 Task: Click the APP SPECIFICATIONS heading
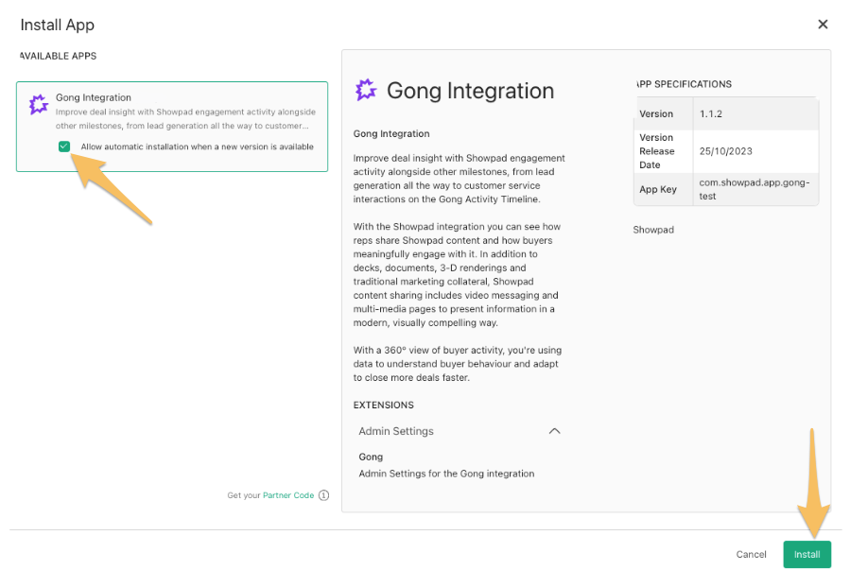pos(684,84)
